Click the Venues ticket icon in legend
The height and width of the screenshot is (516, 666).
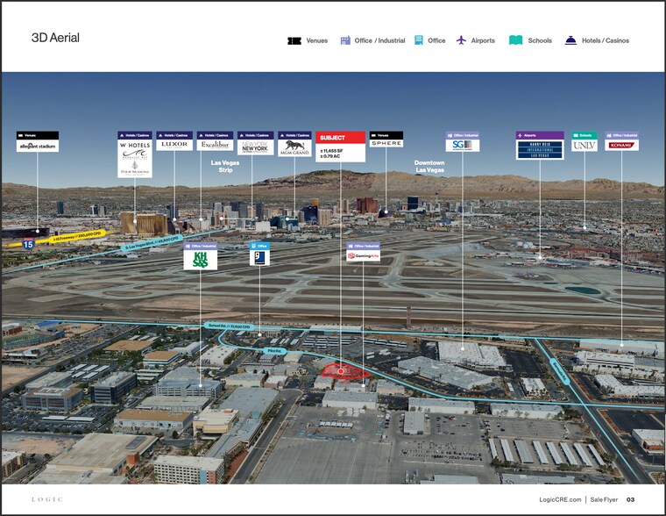(x=294, y=41)
